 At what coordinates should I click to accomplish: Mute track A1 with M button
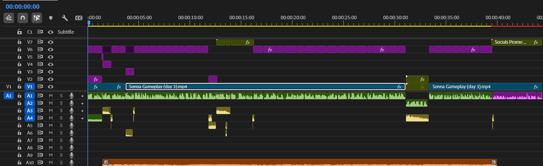click(51, 96)
